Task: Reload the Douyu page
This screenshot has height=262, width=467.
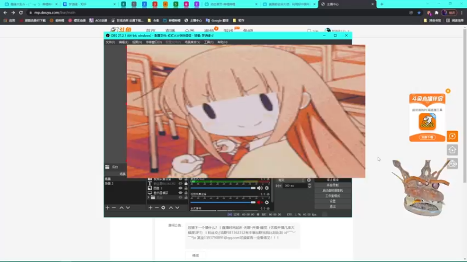Action: 21,12
